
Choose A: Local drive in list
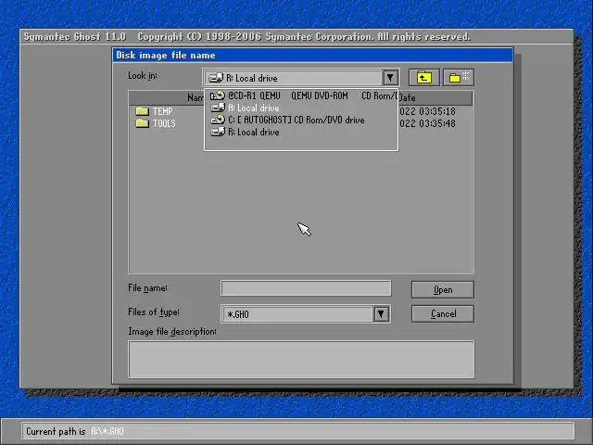click(301, 108)
